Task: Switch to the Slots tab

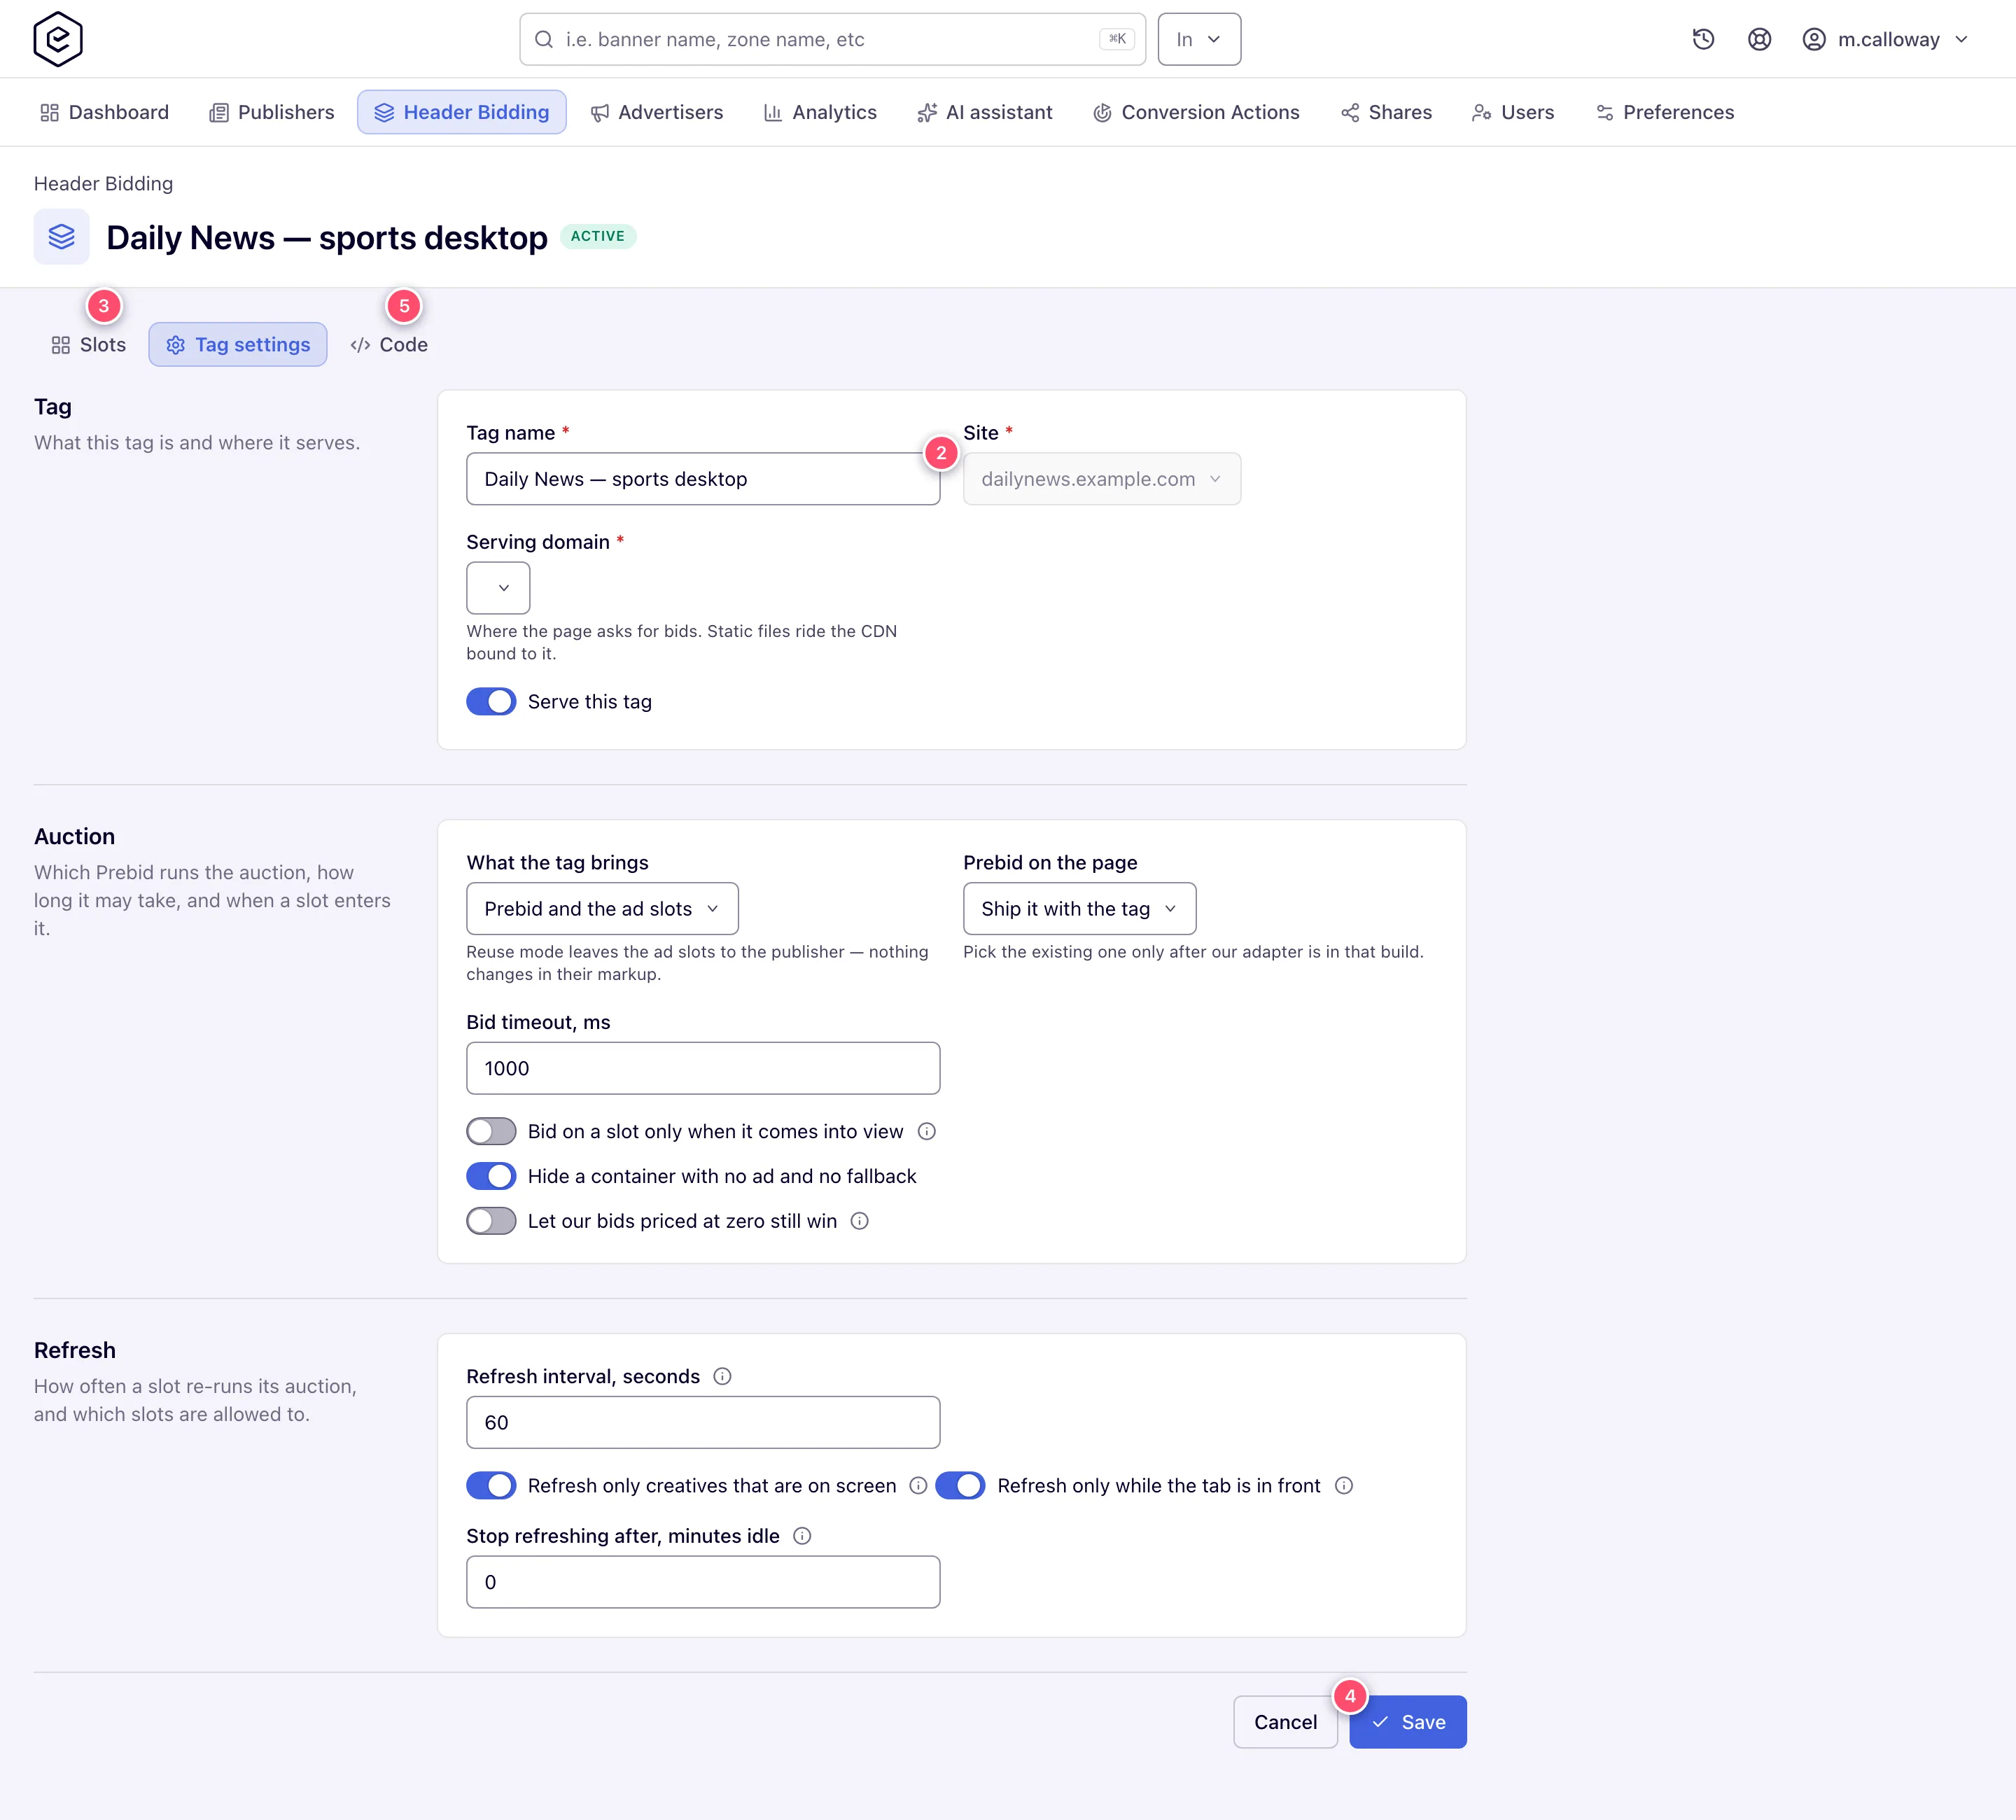Action: click(88, 344)
